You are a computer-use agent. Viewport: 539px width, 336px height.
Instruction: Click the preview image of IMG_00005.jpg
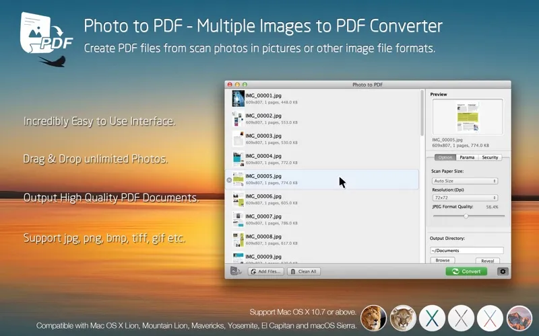(468, 117)
